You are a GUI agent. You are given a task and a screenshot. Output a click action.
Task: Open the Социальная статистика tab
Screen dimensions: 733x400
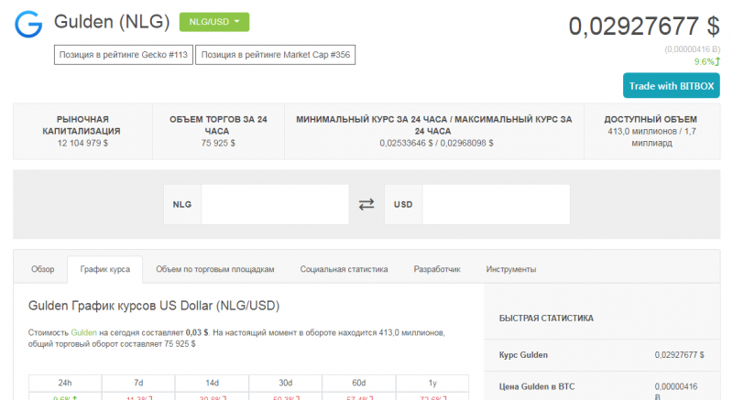coord(345,269)
